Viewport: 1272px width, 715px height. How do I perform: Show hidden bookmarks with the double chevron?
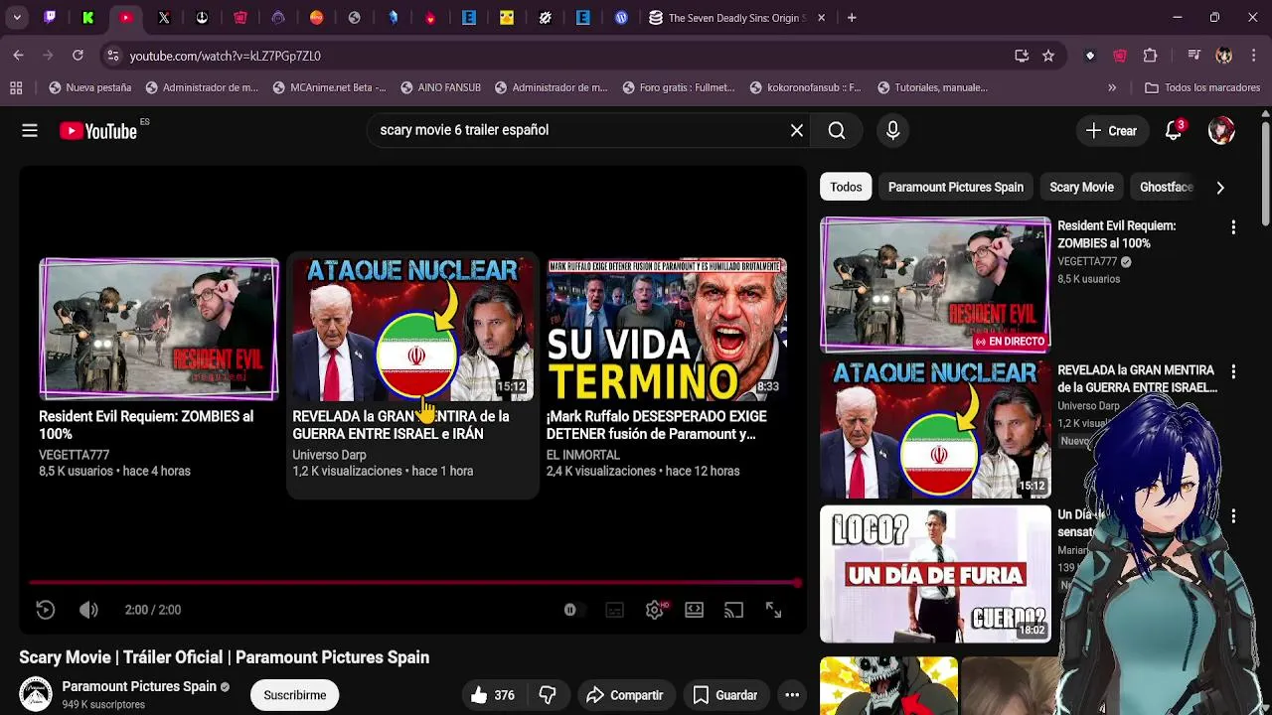pos(1112,87)
